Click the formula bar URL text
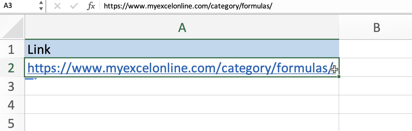The width and height of the screenshot is (412, 131). [188, 6]
